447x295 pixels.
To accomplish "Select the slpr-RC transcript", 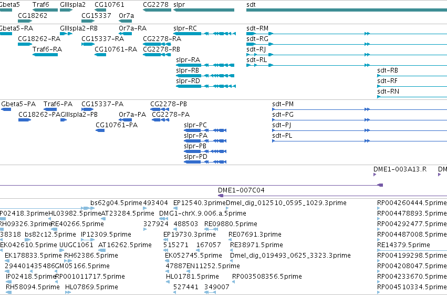I will [x=204, y=34].
